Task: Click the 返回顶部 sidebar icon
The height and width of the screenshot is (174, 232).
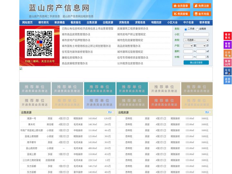Action: click(x=227, y=80)
